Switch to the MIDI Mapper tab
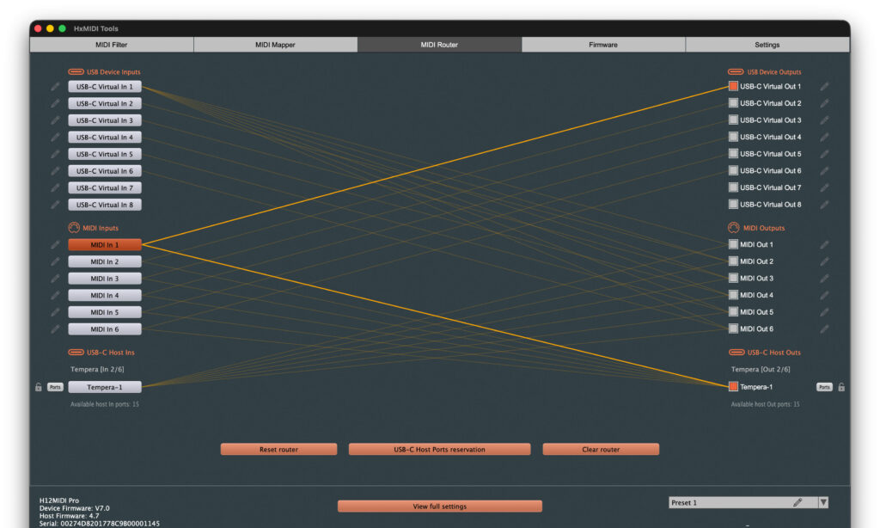The height and width of the screenshot is (528, 880). tap(275, 45)
